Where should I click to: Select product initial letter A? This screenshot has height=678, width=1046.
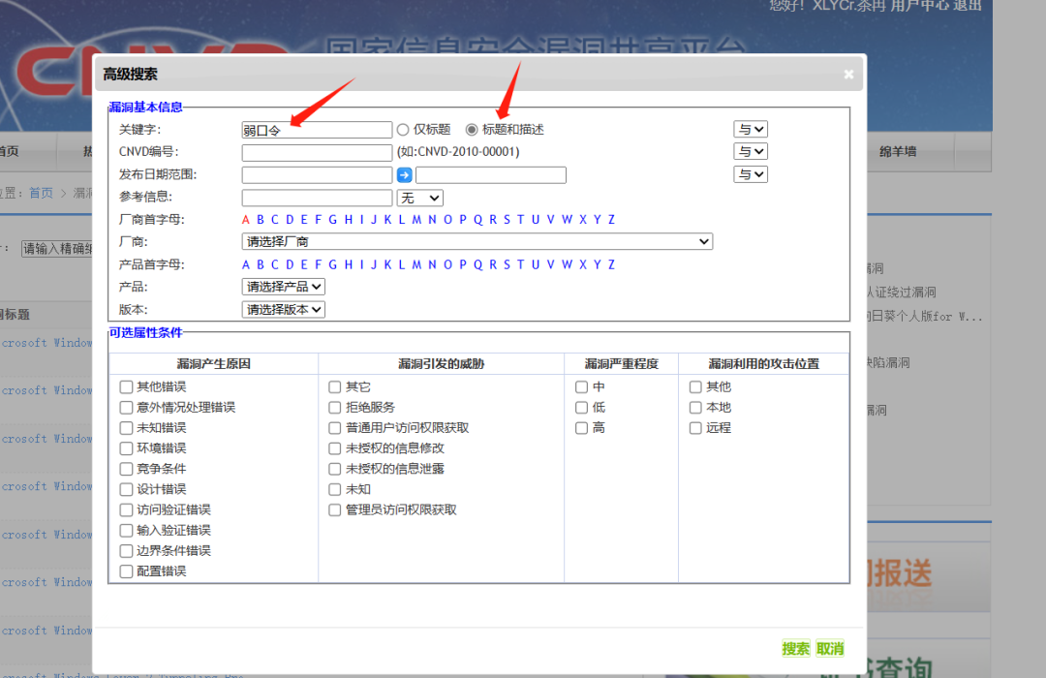[x=245, y=264]
